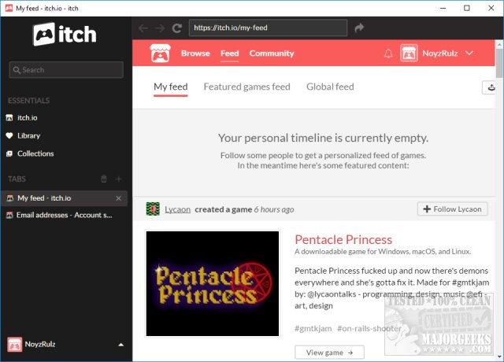Click the Pentacle Princess game thumbnail

coord(213,283)
